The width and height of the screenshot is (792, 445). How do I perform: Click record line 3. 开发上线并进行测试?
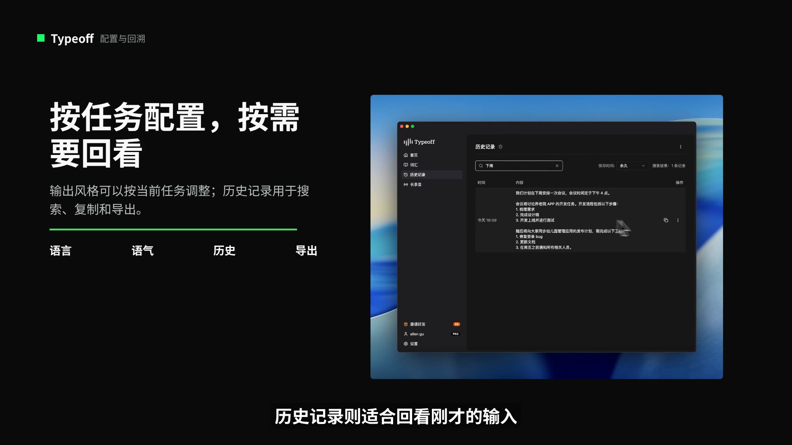pyautogui.click(x=535, y=220)
